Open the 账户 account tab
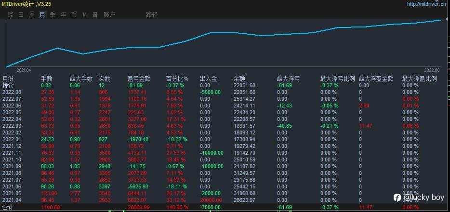 [x=109, y=14]
